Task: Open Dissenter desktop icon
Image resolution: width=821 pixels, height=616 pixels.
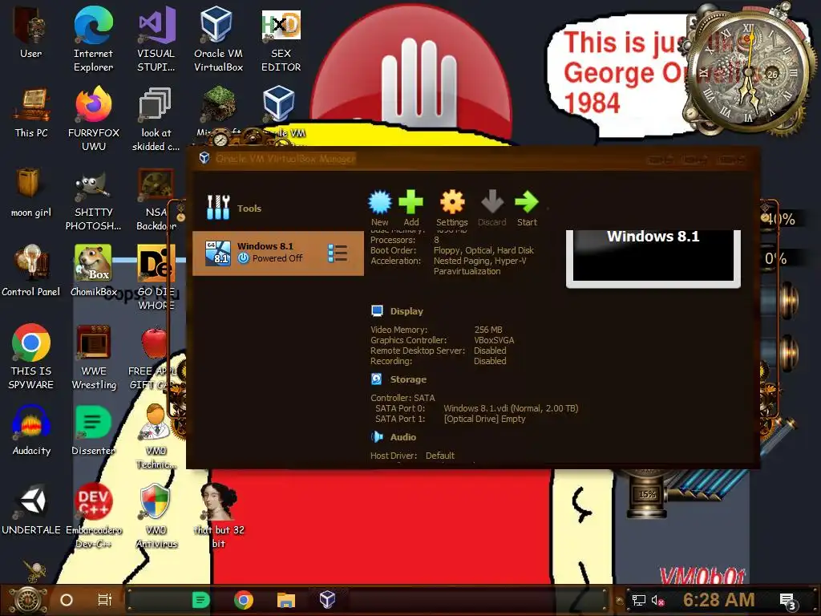Action: 93,431
